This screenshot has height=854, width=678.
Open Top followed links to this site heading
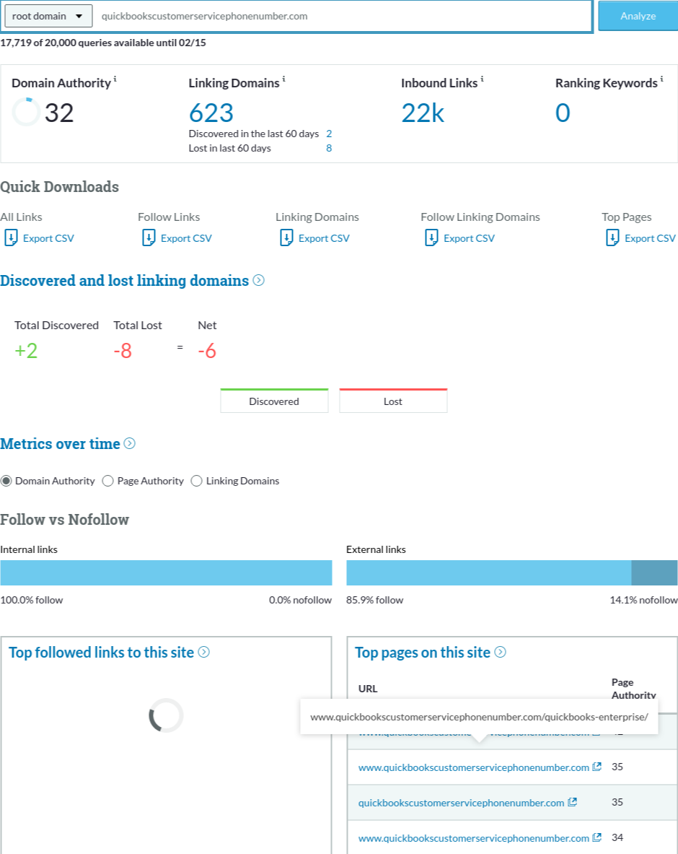coord(101,653)
